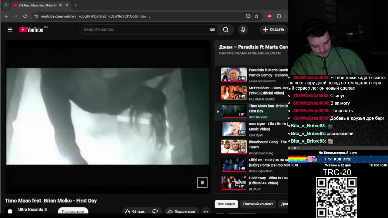Screen dimensions: 388x218
Task: Install app icon in address bar
Action: click(x=248, y=16)
